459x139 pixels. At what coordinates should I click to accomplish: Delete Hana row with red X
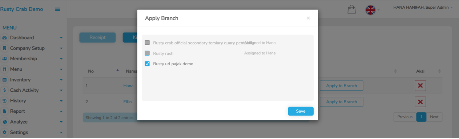click(420, 86)
